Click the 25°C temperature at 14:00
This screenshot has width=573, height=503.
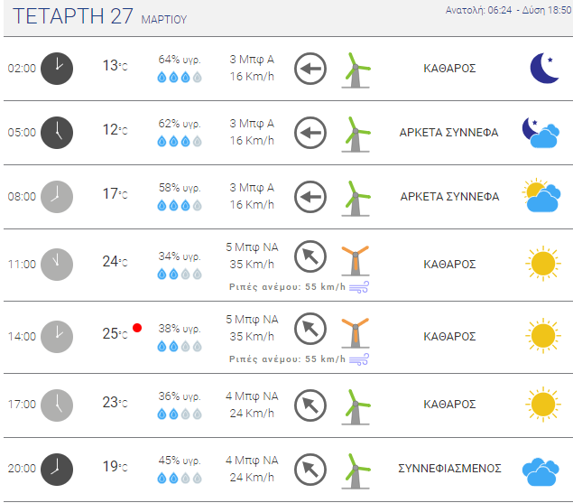coord(115,334)
